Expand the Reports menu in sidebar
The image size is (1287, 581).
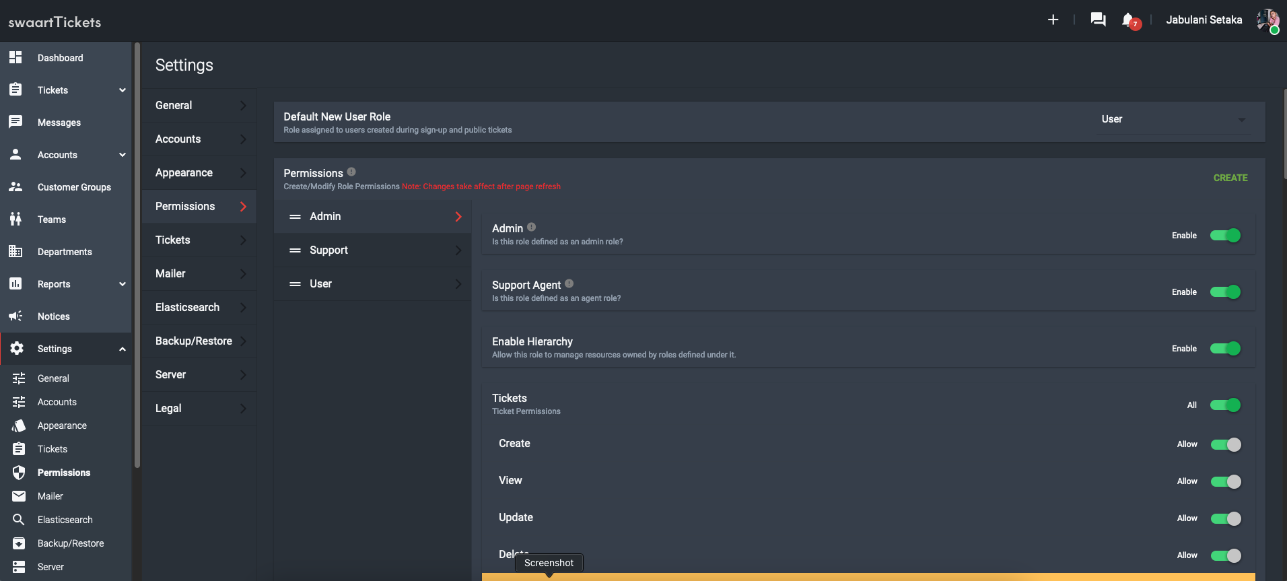[123, 284]
